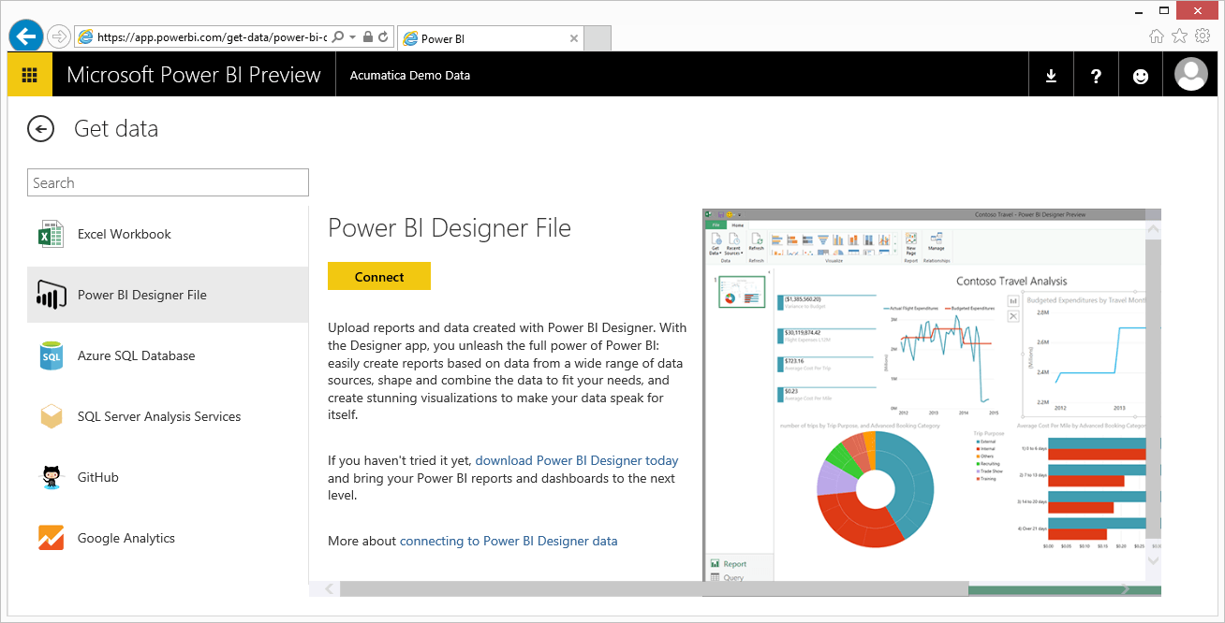Click Microsoft Power BI Preview title

194,76
